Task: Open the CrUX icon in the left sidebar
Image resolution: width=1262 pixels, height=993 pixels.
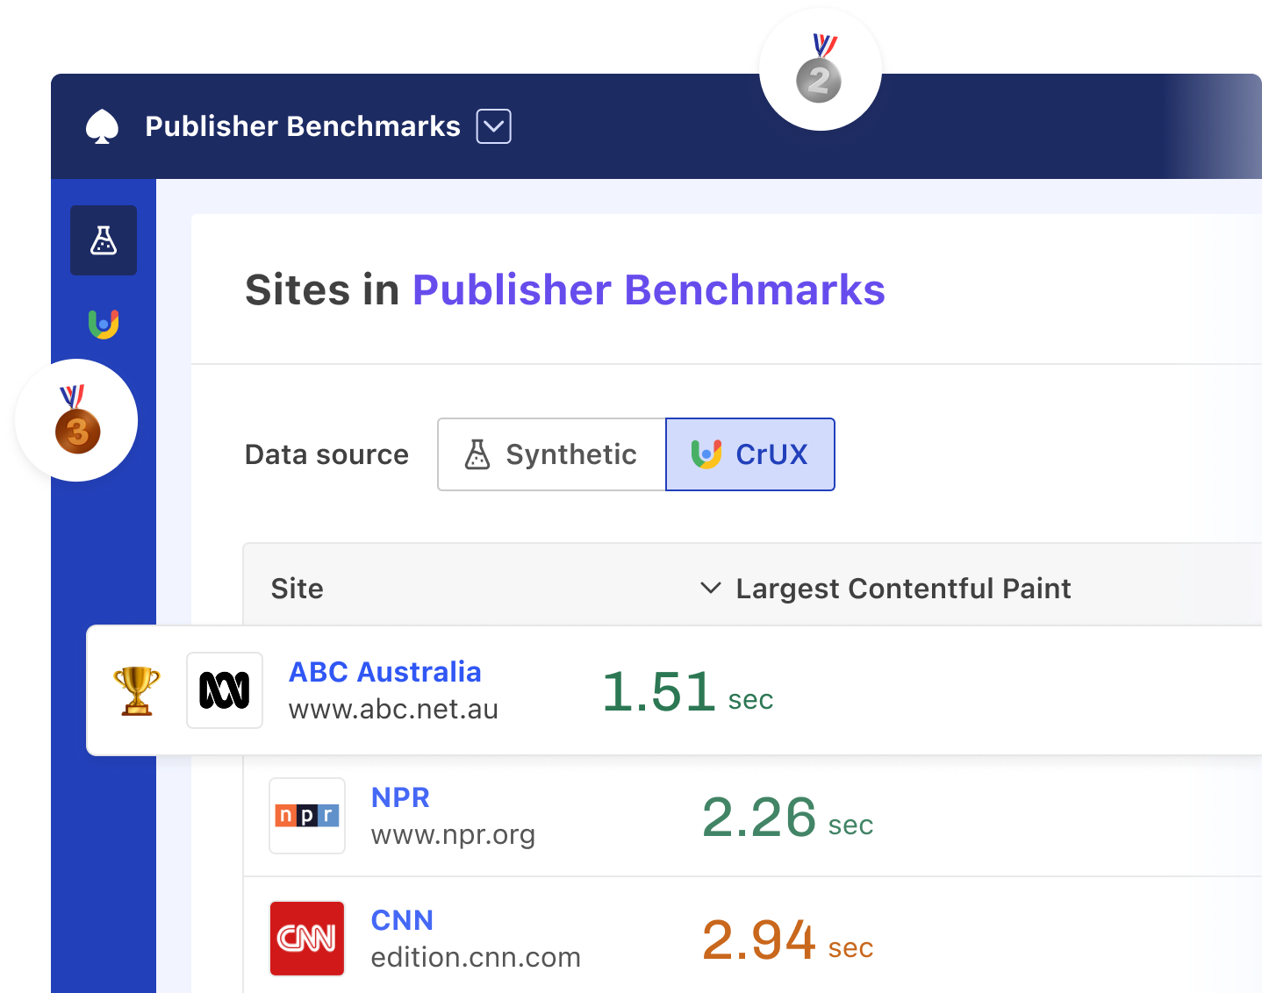Action: tap(104, 324)
